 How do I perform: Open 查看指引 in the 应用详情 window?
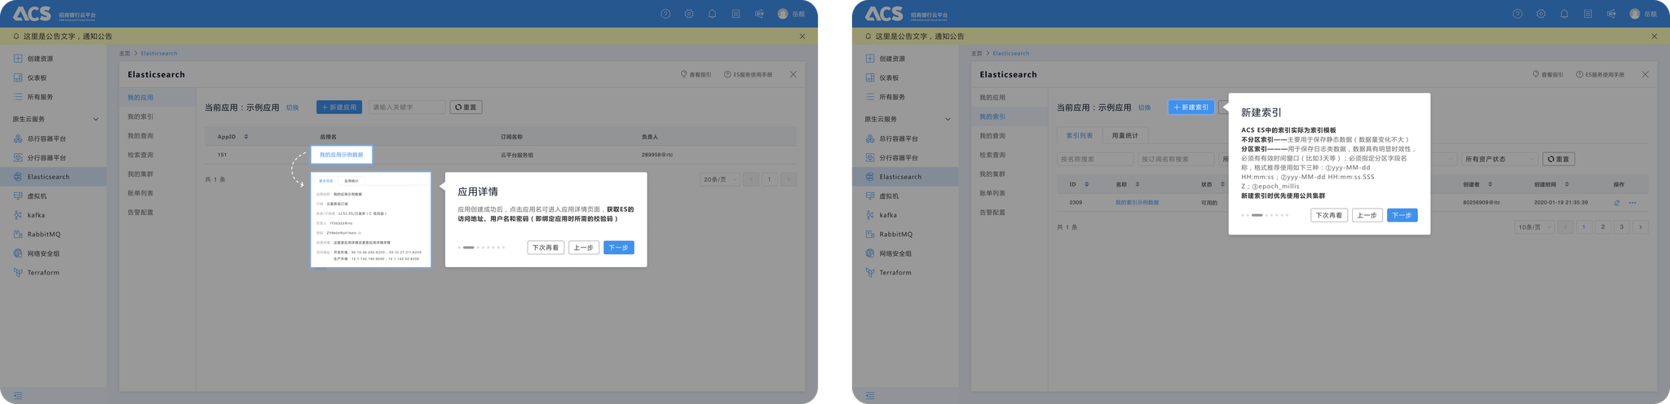point(696,74)
